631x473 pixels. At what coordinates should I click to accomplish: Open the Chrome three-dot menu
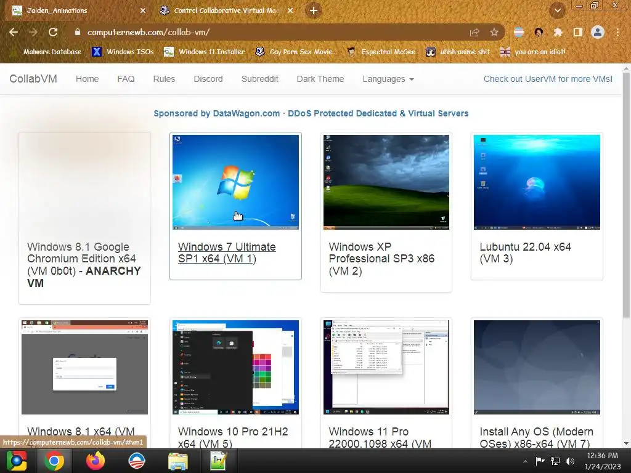click(617, 32)
